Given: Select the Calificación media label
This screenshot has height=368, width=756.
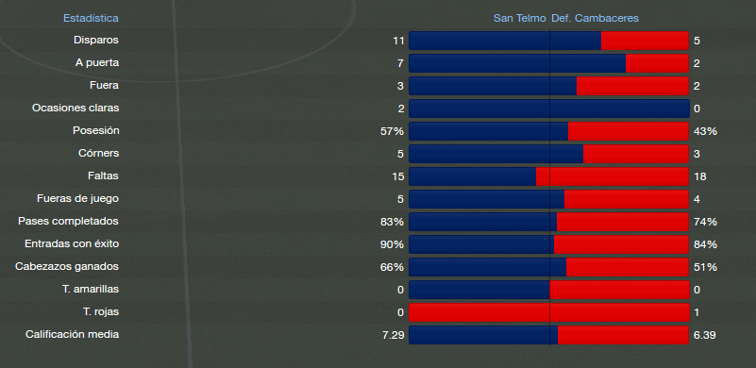Looking at the screenshot, I should 73,335.
